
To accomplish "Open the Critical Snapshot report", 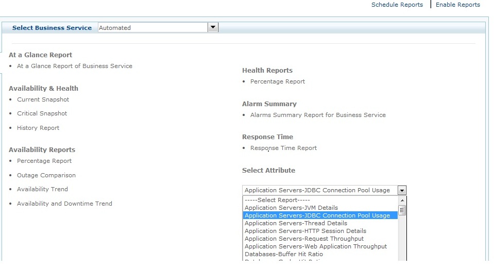I will (42, 113).
